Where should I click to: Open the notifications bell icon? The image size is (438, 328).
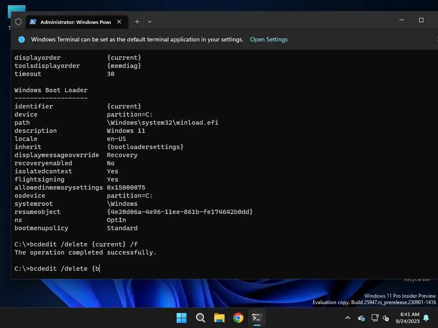(426, 318)
